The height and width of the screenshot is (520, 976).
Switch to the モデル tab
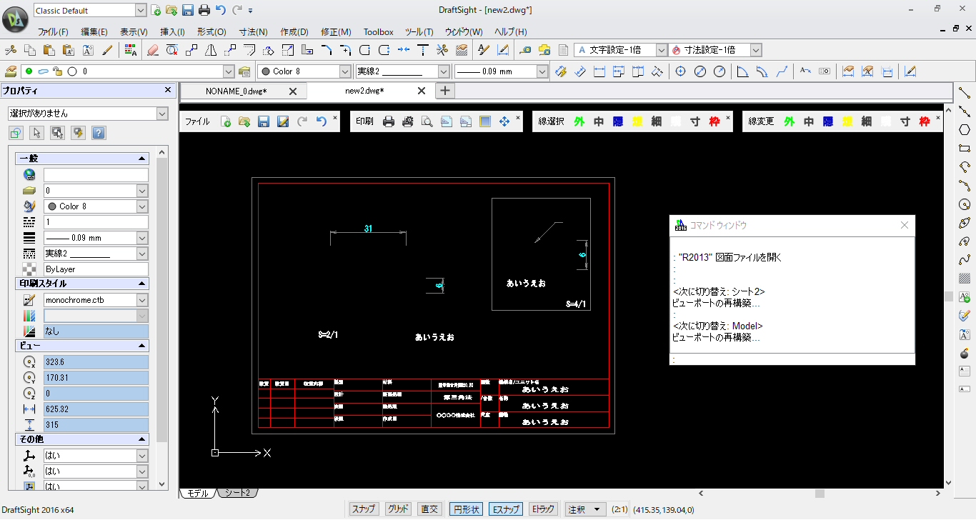click(198, 493)
